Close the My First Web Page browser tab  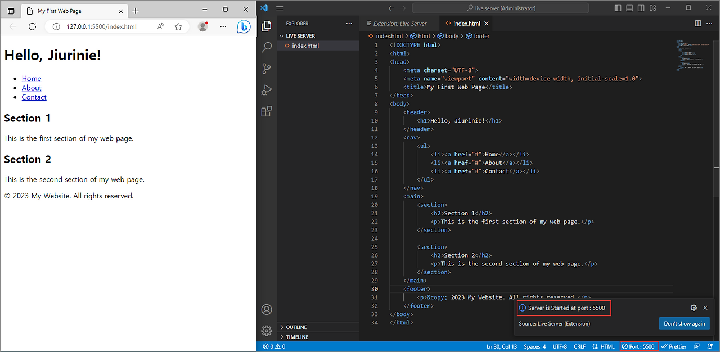pyautogui.click(x=121, y=11)
